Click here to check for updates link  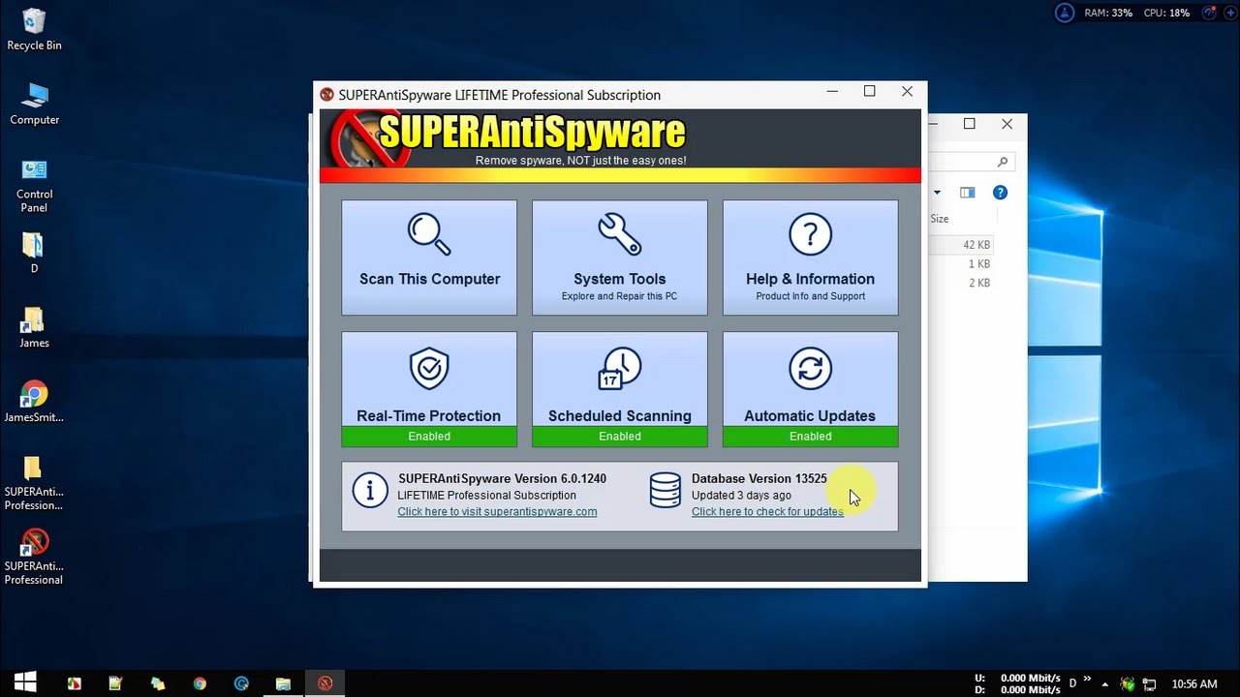pos(767,511)
